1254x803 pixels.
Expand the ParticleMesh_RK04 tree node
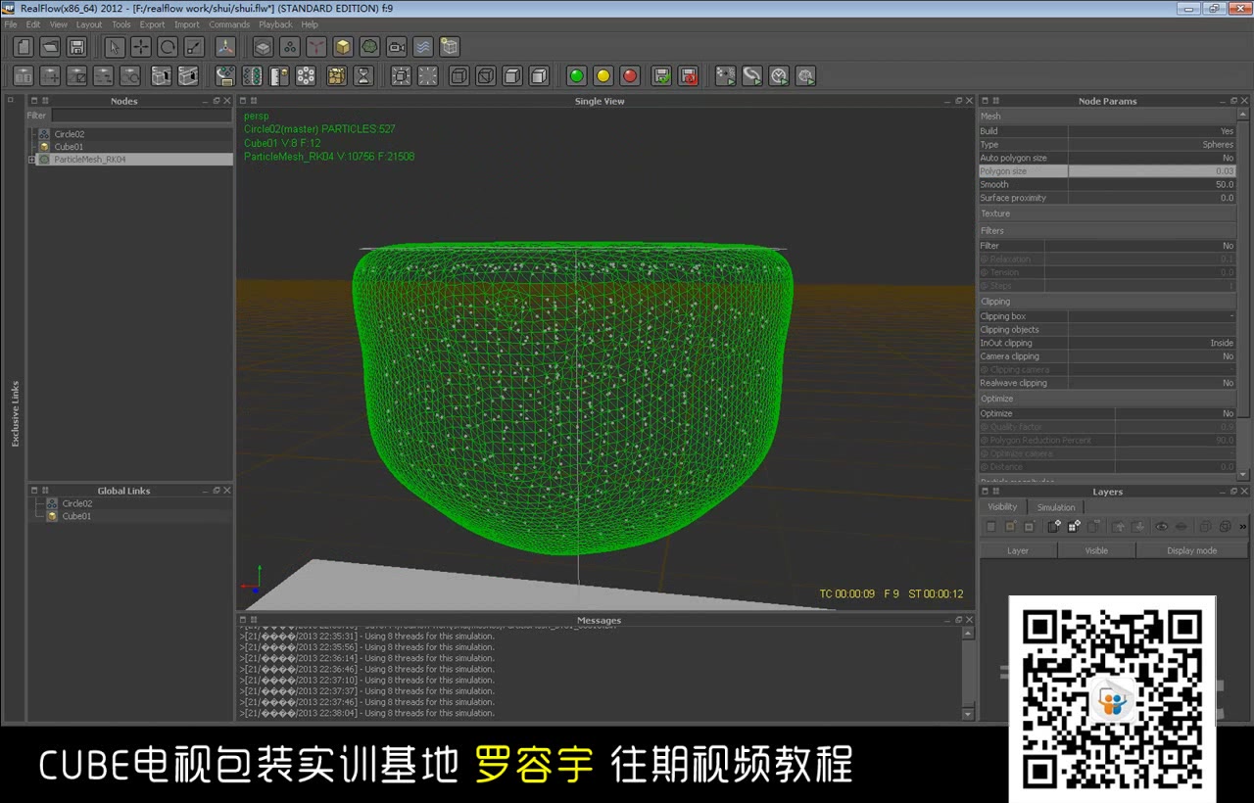pyautogui.click(x=31, y=160)
